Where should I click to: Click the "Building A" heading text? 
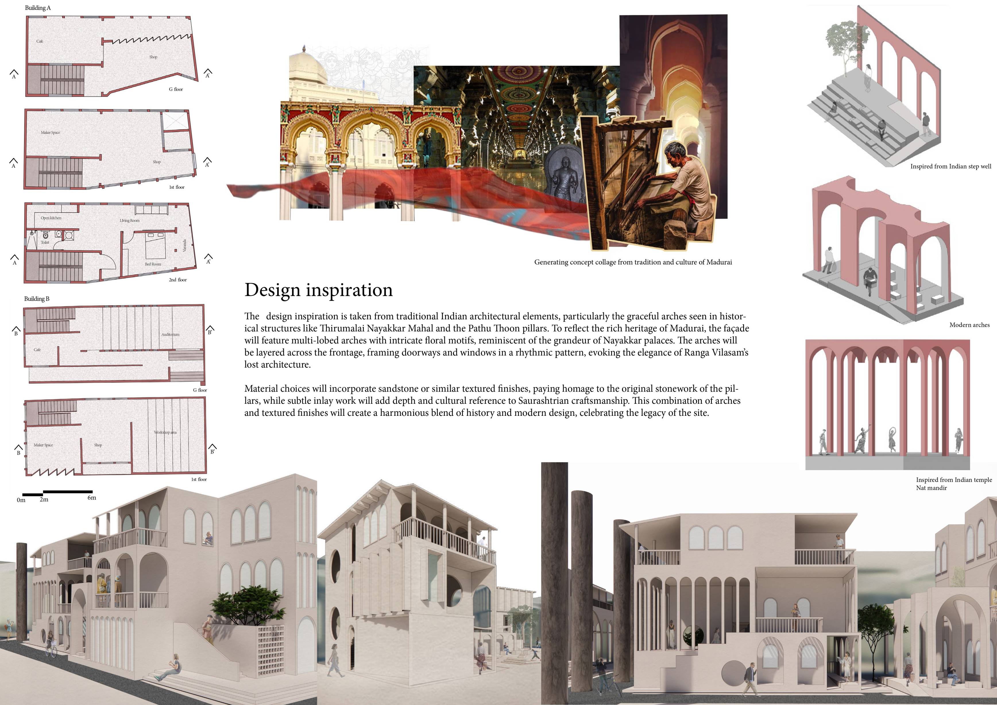click(38, 8)
